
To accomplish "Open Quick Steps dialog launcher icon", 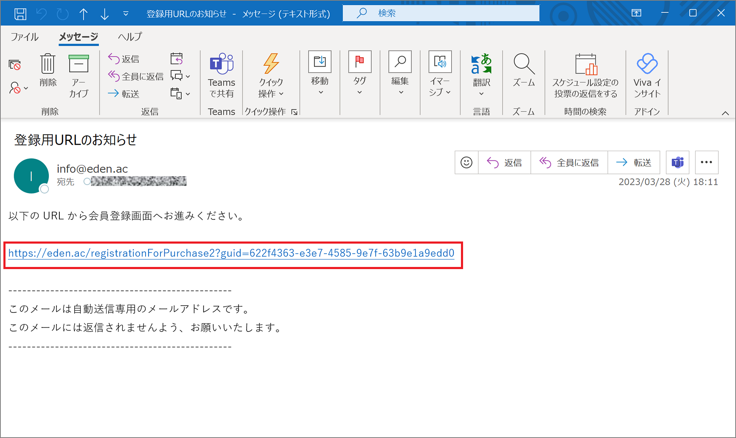I will point(294,112).
